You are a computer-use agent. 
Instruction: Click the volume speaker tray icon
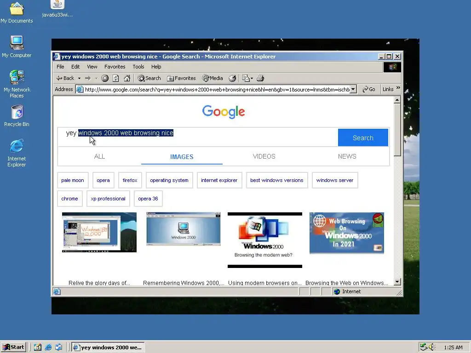pyautogui.click(x=431, y=347)
